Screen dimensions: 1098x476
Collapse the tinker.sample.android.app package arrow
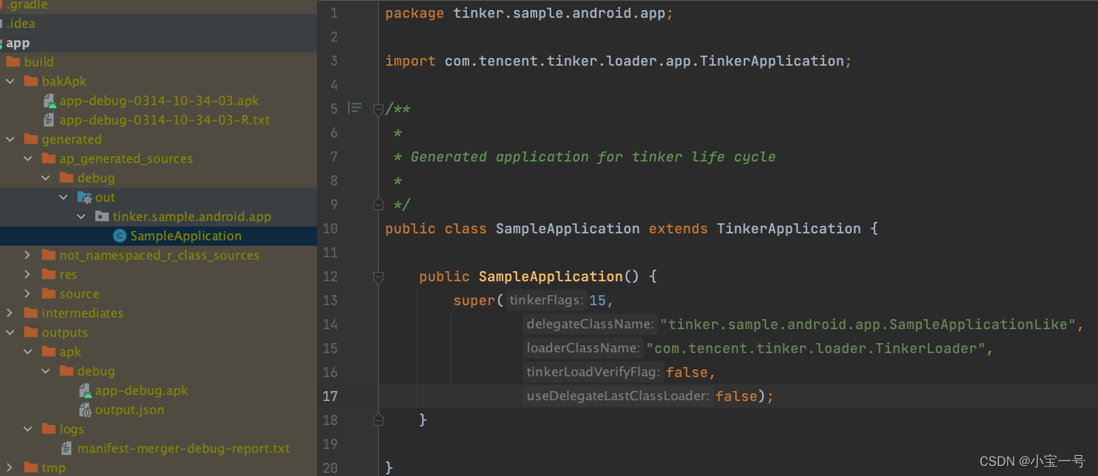(81, 216)
